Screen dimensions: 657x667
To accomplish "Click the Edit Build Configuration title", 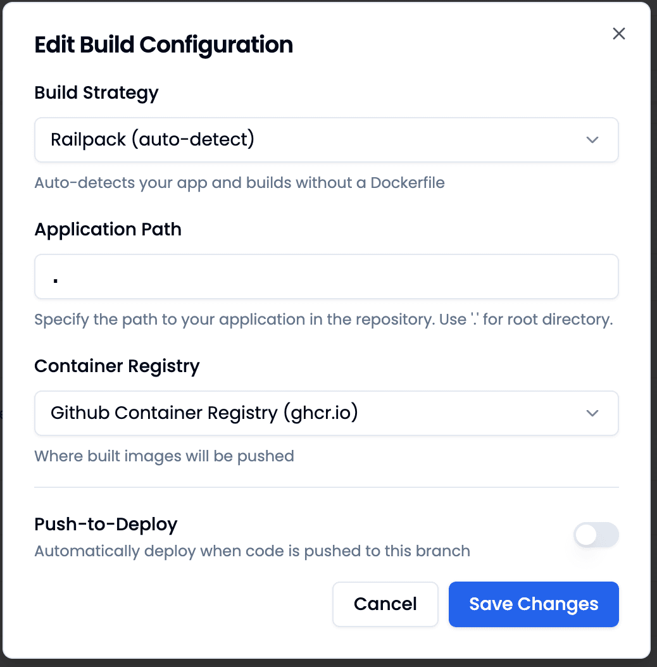I will click(163, 44).
